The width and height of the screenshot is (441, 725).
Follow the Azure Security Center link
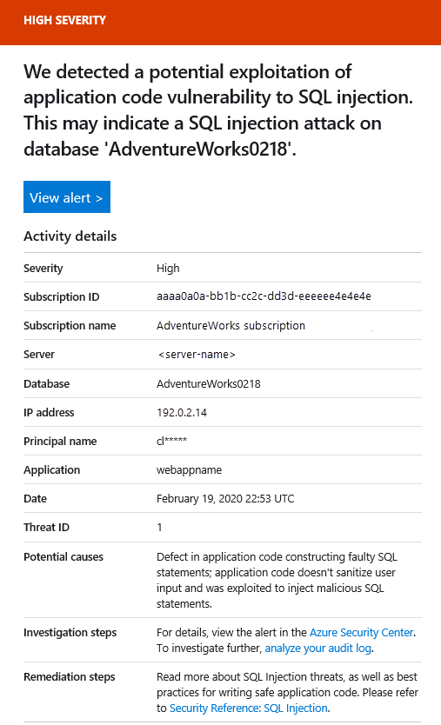tap(361, 632)
